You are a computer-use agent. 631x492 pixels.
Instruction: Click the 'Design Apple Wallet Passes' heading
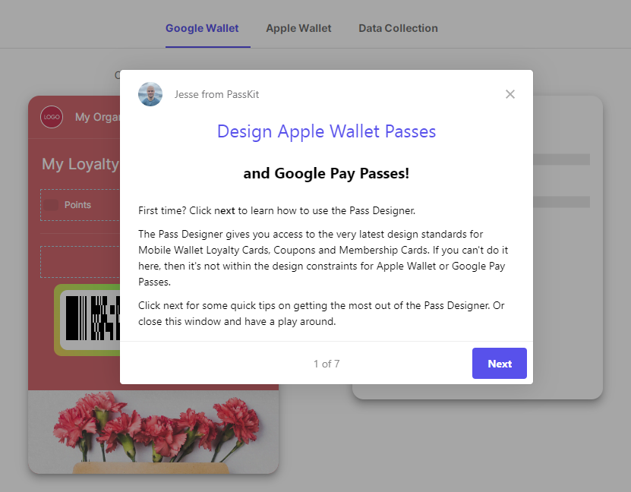click(327, 131)
